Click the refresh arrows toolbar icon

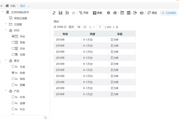(x=54, y=13)
